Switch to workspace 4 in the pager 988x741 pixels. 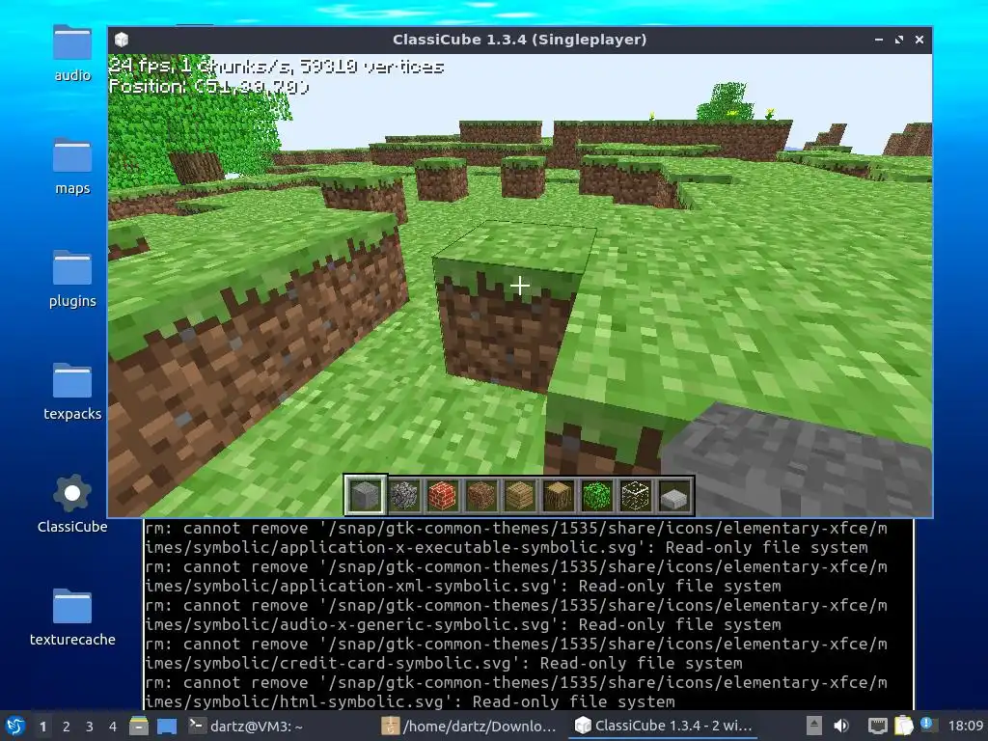click(113, 727)
